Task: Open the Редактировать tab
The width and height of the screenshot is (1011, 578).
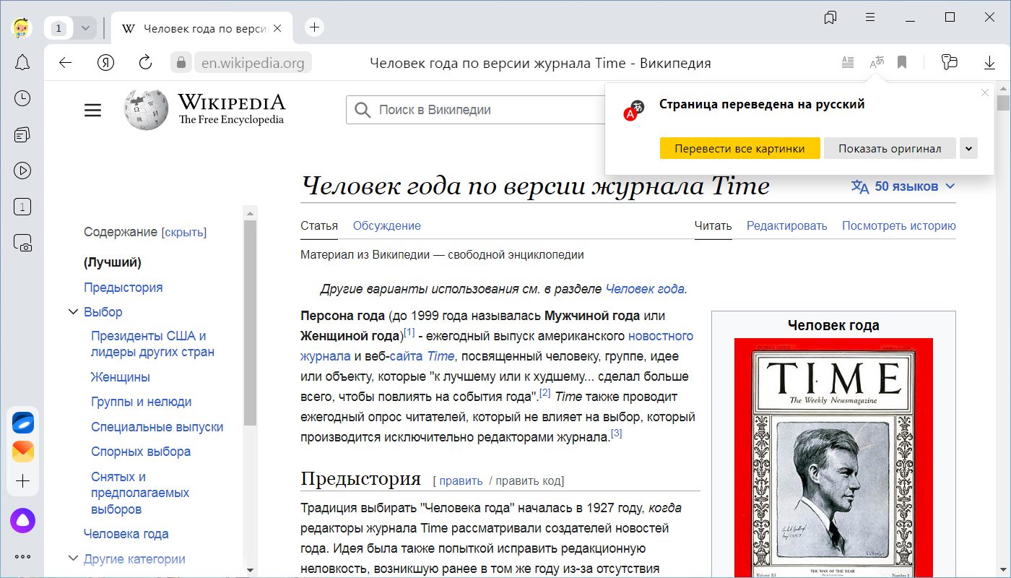Action: pyautogui.click(x=787, y=225)
